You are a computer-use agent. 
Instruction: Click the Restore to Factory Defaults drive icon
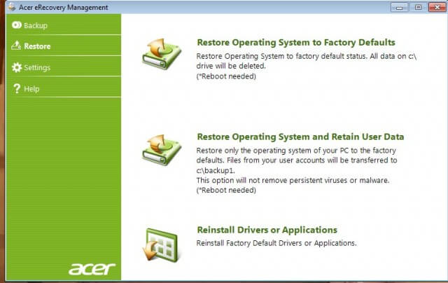162,54
